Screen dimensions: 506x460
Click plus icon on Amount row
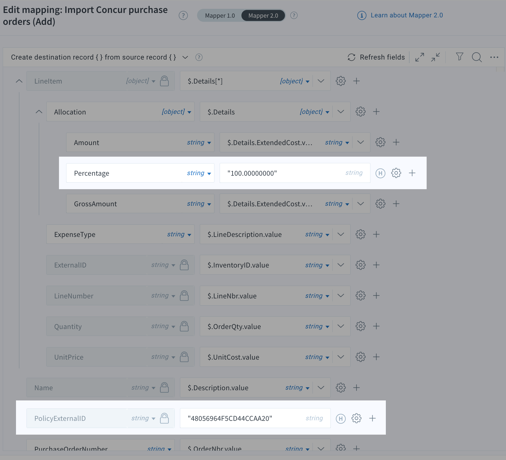tap(396, 142)
